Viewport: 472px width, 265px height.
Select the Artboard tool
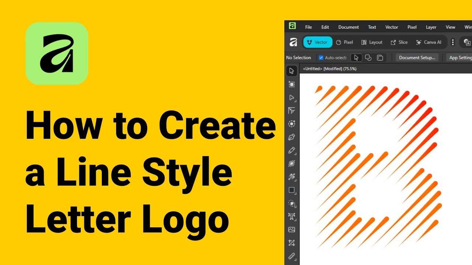[292, 84]
